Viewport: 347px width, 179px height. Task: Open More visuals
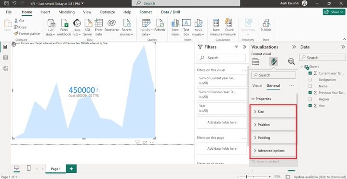(198, 27)
